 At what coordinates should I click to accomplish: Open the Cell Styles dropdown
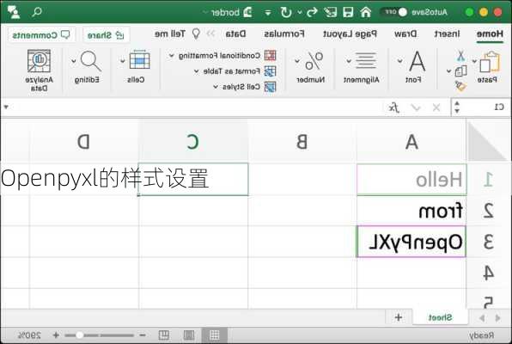point(216,87)
